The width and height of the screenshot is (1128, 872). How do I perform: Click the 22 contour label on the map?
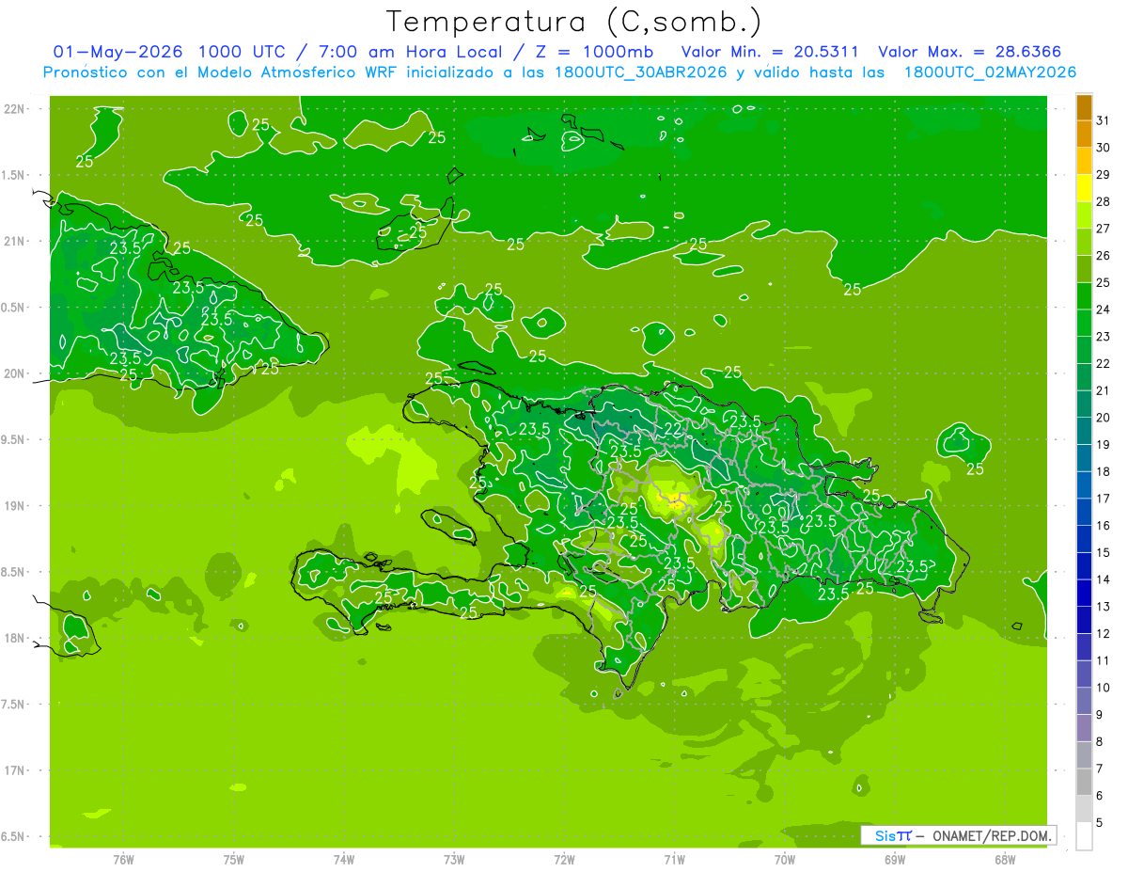(673, 429)
